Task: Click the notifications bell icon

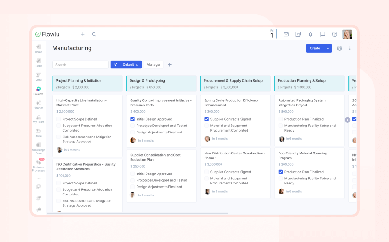Action: click(310, 34)
